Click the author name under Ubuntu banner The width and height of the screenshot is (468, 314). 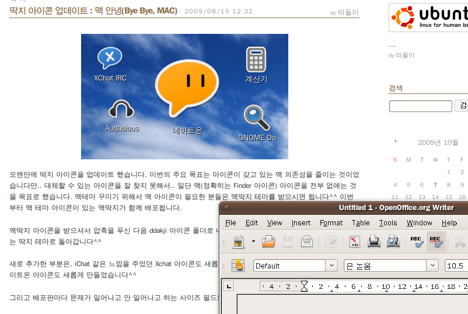(x=405, y=55)
